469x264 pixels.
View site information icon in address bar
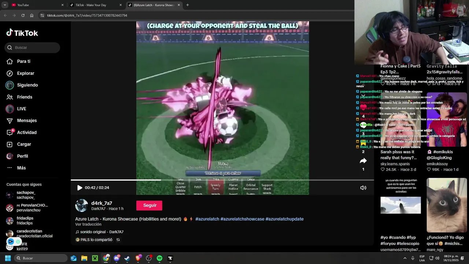point(42,15)
